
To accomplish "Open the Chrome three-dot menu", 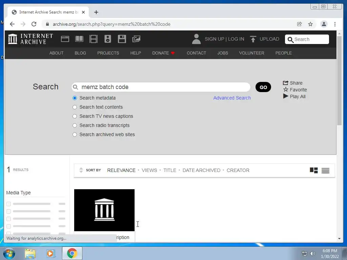I will [335, 24].
